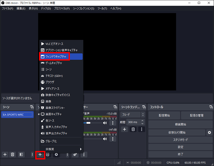Screen dimensions: 214x166
Task: Open the Scenes dock more options dots
Action: point(32,155)
